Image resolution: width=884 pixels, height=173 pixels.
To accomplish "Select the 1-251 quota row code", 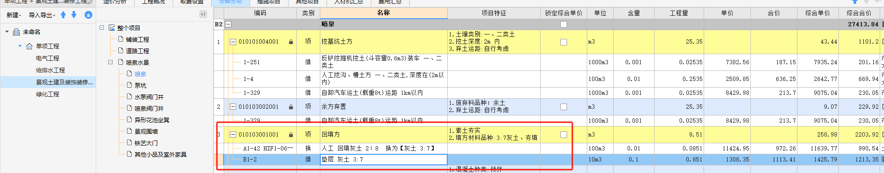I will (x=252, y=62).
